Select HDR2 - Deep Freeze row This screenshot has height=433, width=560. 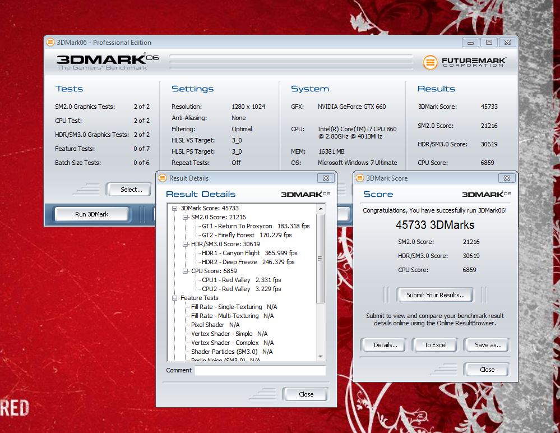248,262
